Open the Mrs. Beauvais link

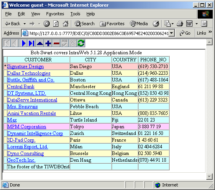point(22,107)
